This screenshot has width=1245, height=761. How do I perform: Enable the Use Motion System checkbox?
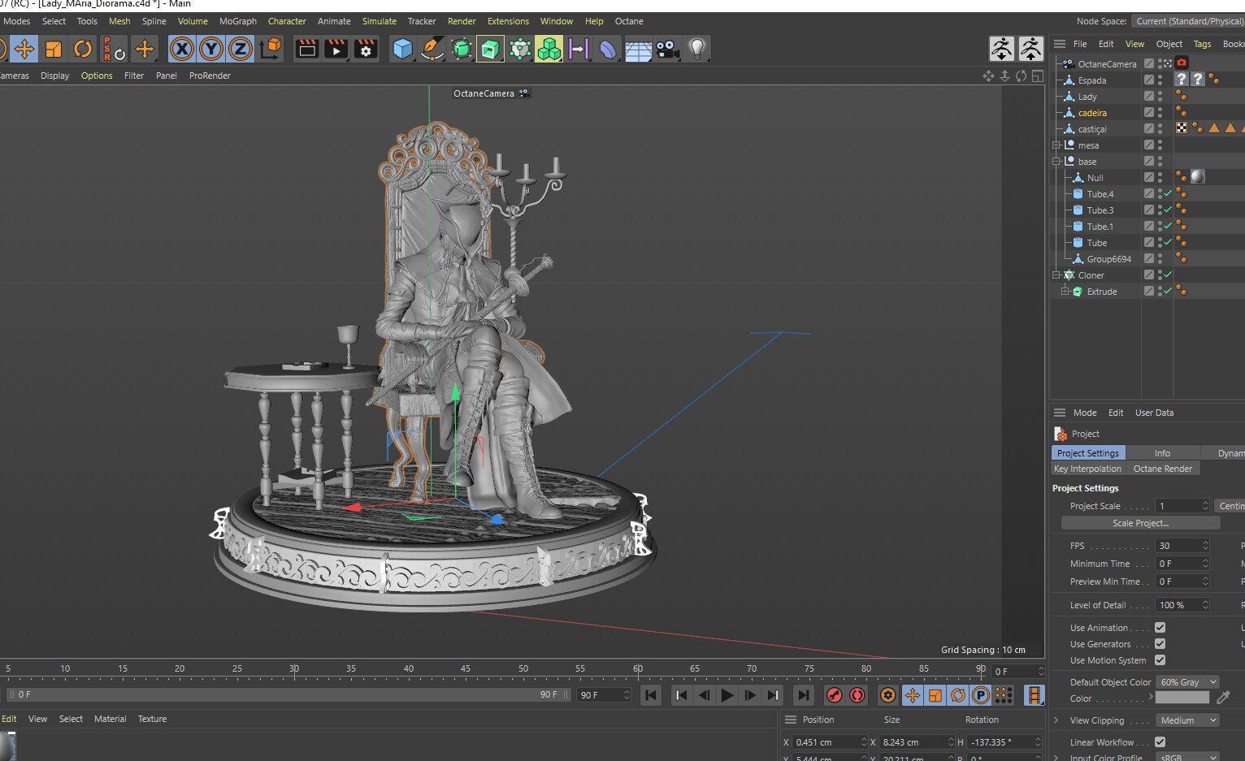(x=1160, y=660)
